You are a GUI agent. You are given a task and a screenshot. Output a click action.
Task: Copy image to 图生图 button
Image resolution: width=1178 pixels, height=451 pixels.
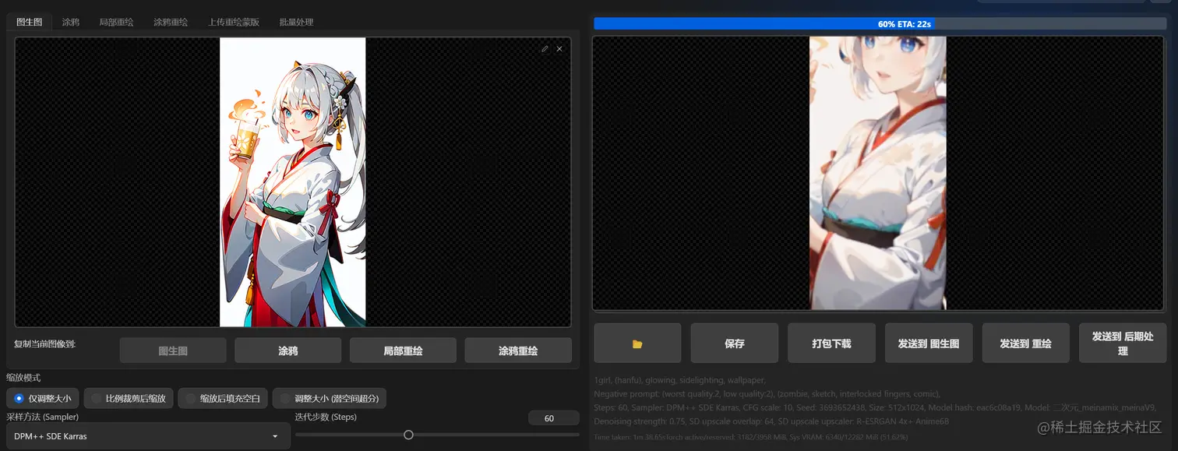(173, 351)
